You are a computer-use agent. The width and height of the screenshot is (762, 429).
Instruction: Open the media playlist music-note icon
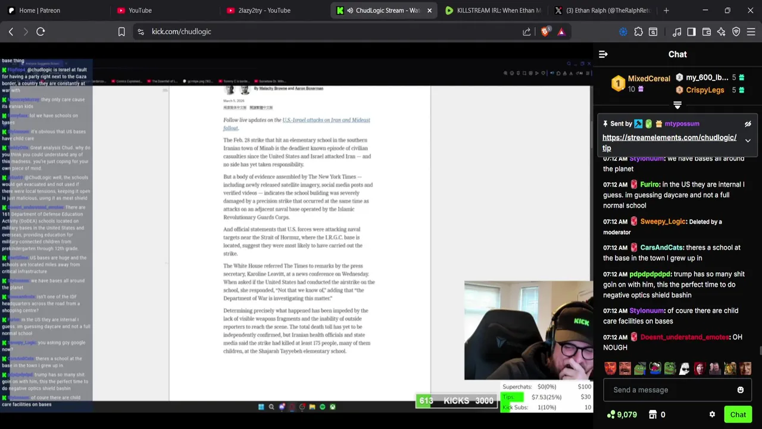677,32
